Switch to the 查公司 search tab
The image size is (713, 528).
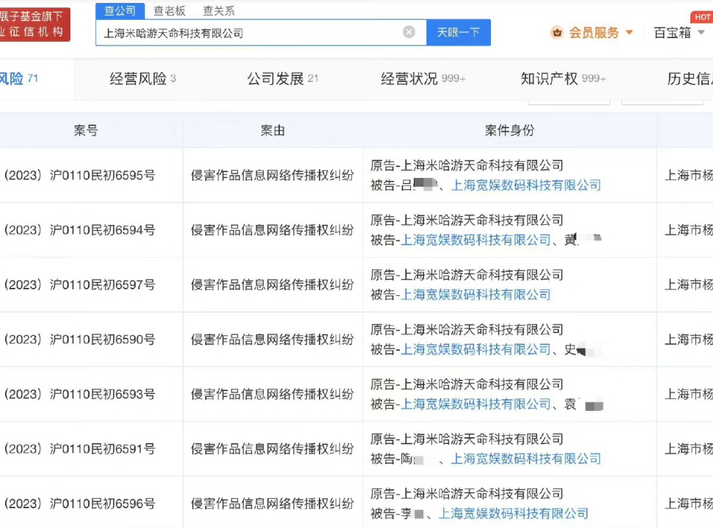(119, 10)
